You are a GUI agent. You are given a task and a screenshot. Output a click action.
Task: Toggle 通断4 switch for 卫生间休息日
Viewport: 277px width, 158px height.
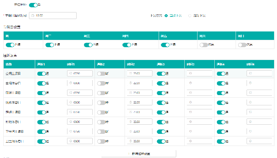tap(221, 142)
